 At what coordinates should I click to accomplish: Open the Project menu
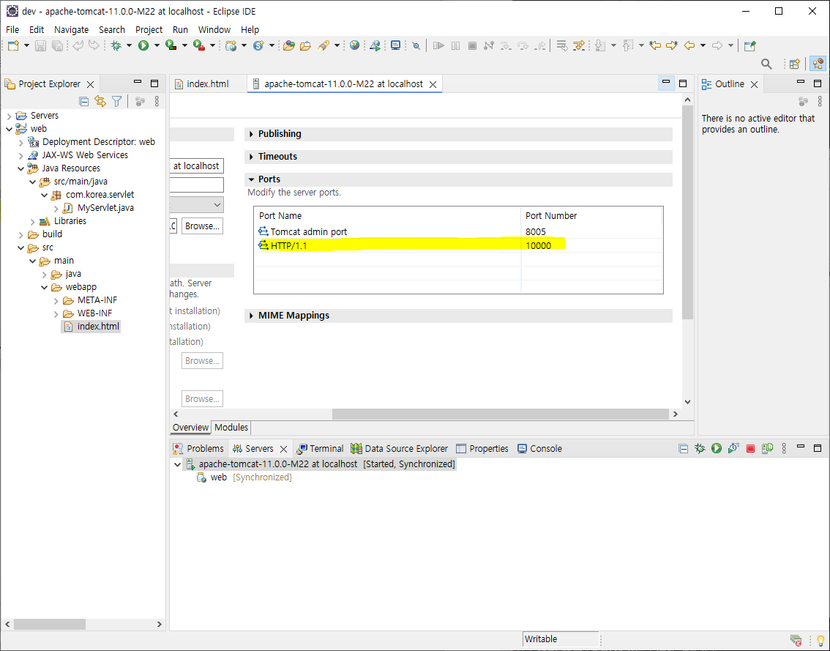pyautogui.click(x=149, y=30)
